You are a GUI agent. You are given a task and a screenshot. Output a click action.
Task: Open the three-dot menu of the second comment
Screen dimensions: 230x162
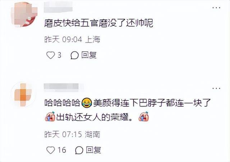coord(216,88)
